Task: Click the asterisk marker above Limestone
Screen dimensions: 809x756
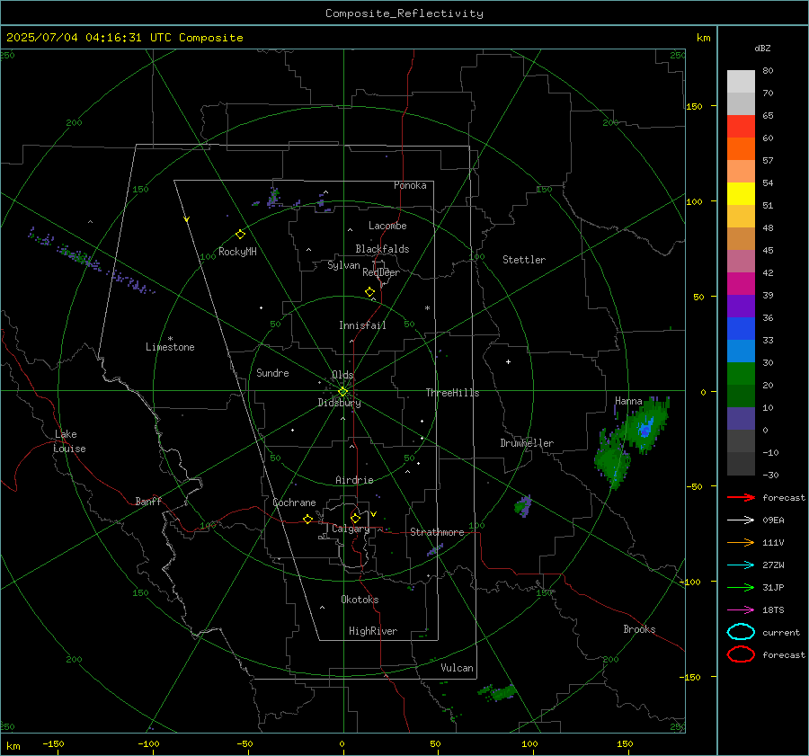Action: 170,339
